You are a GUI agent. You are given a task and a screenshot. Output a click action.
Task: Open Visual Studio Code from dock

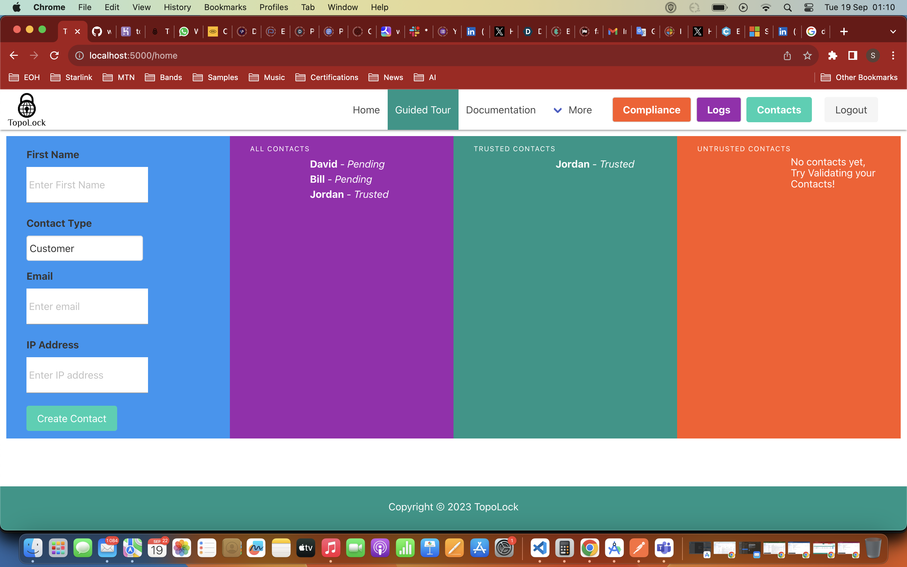click(x=540, y=548)
